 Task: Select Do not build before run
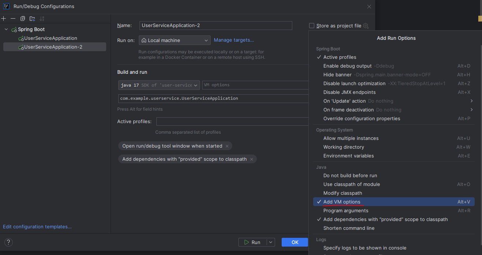(x=394, y=176)
